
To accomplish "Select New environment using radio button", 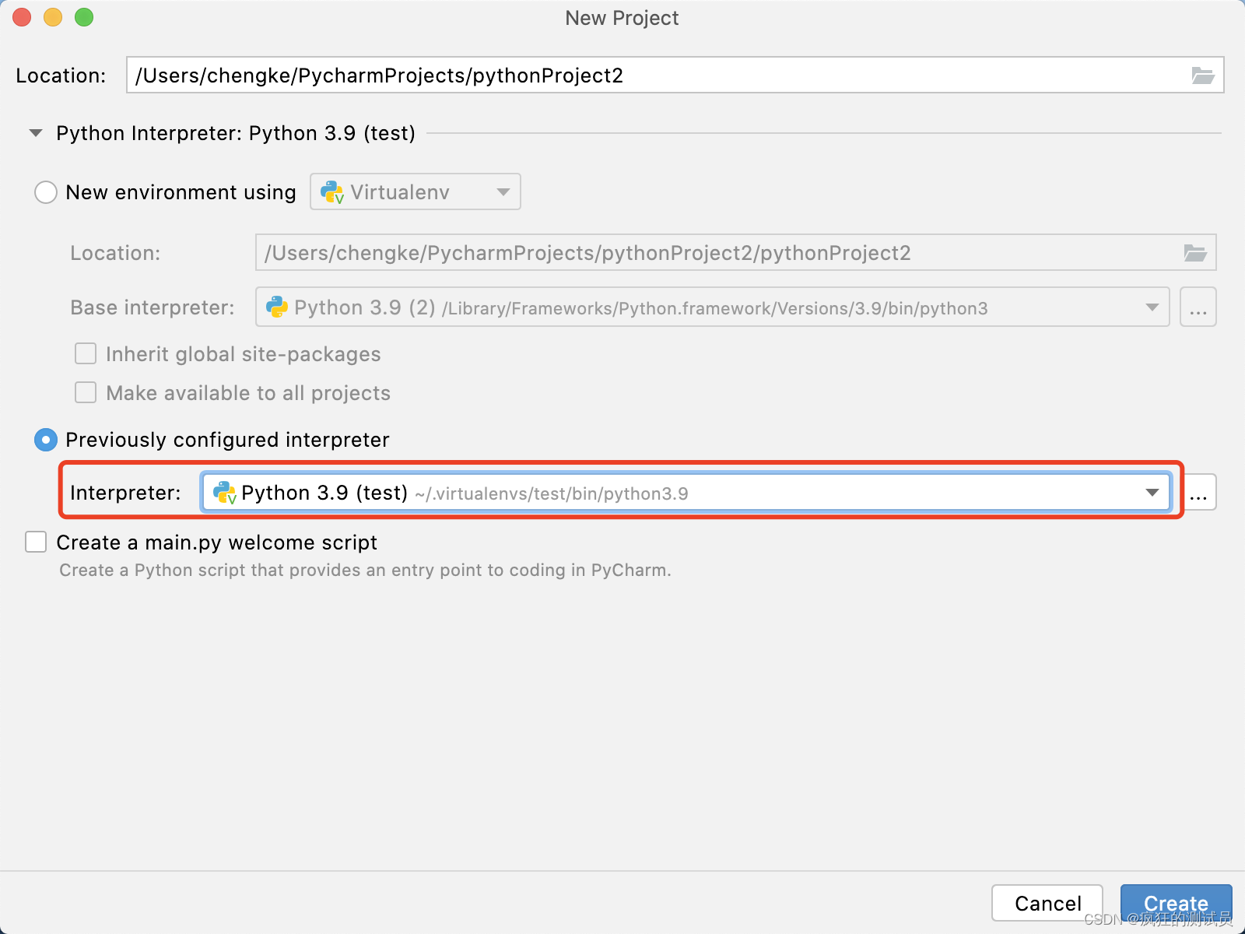I will tap(46, 192).
